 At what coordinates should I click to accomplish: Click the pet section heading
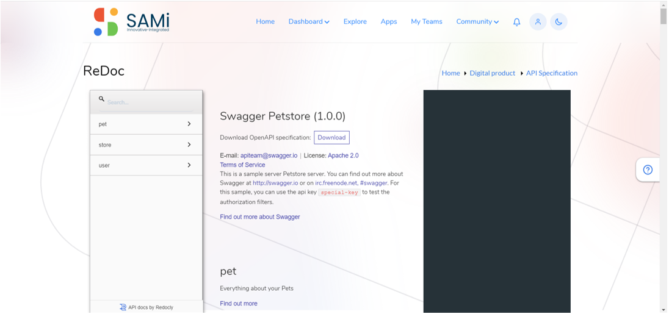(228, 271)
